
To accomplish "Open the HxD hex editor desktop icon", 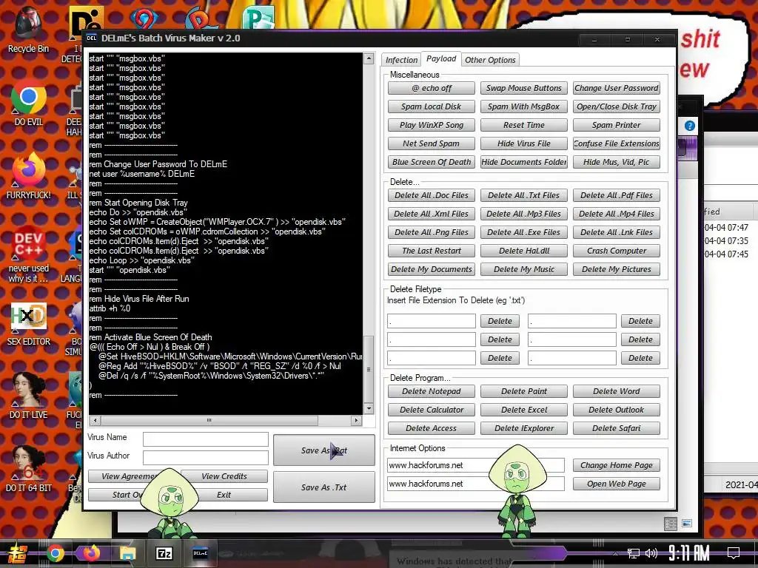I will [28, 324].
